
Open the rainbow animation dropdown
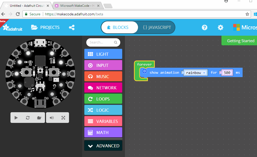coord(195,73)
